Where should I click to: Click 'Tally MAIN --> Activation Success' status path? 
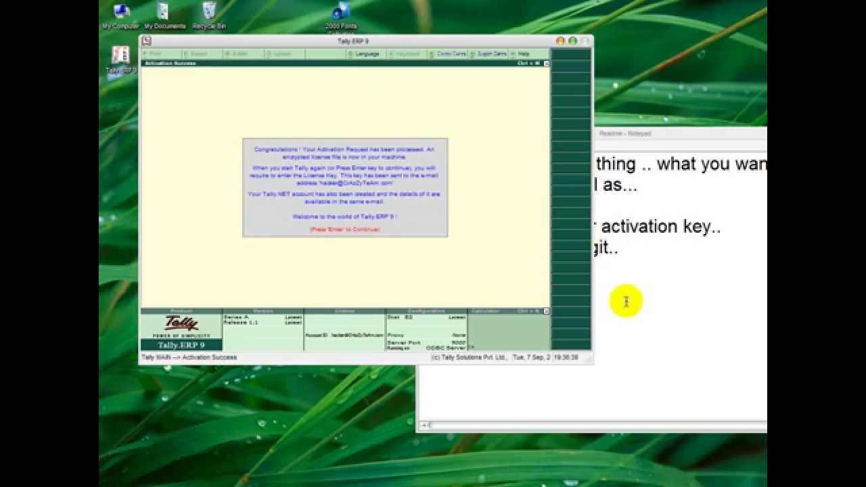pos(189,357)
